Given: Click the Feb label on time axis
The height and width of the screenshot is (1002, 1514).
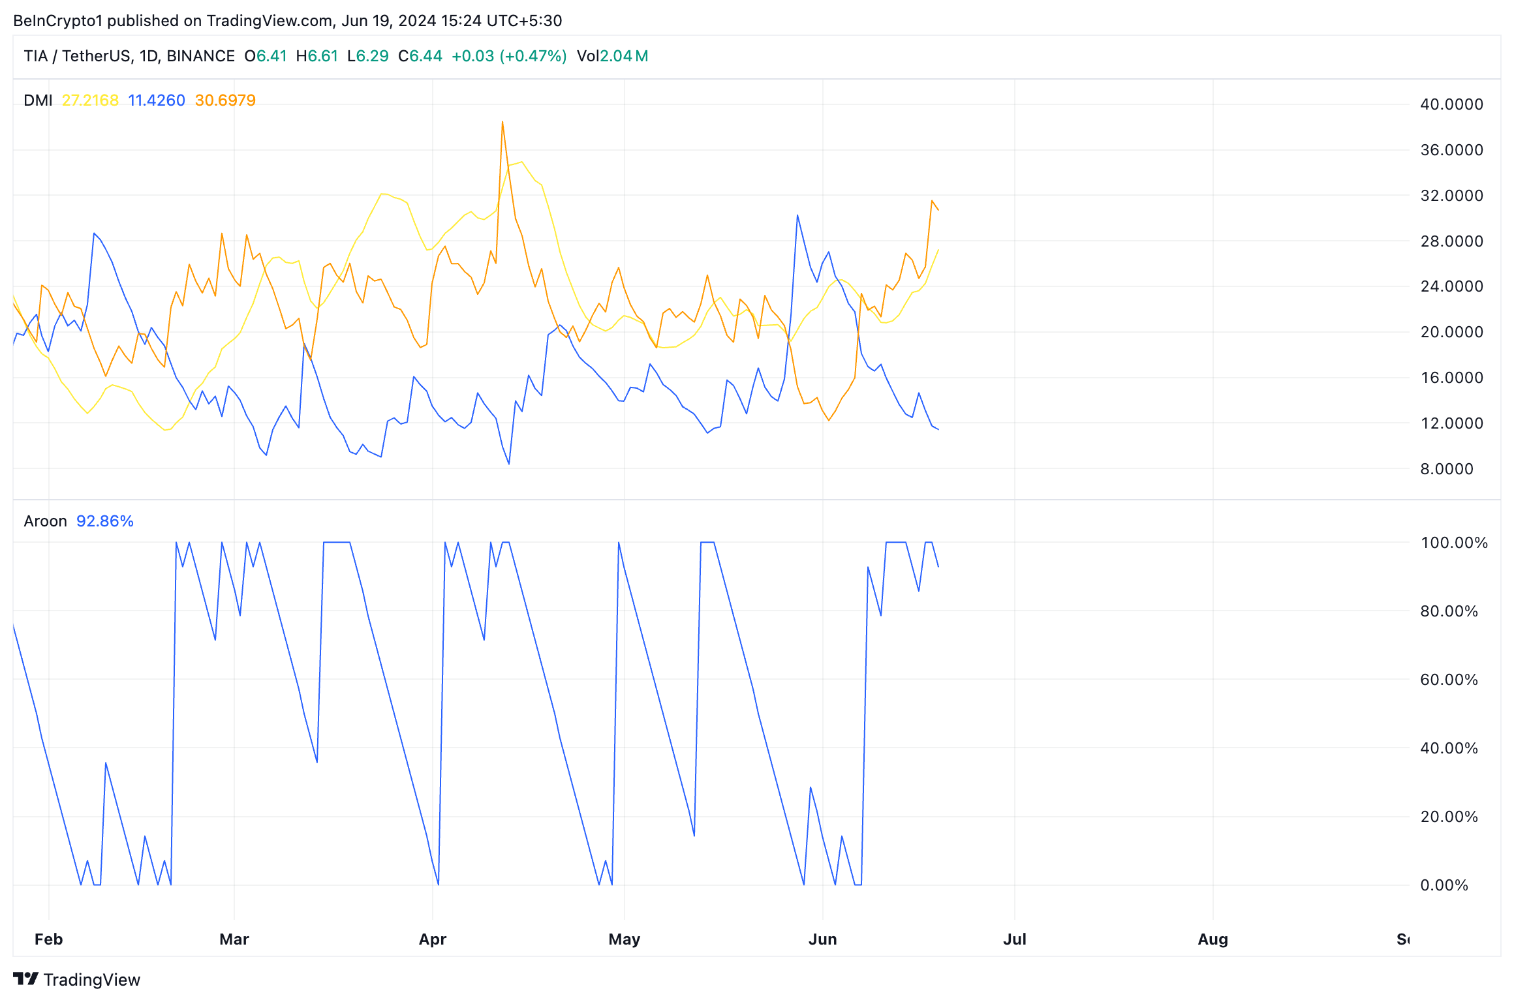Looking at the screenshot, I should (x=49, y=939).
